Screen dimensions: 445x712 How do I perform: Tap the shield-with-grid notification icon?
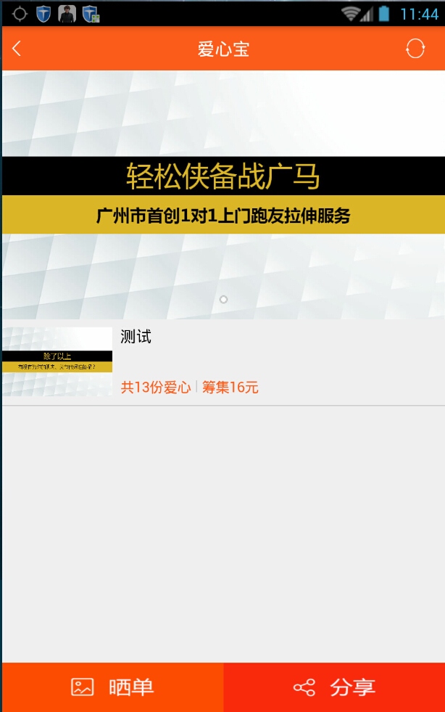click(x=91, y=14)
